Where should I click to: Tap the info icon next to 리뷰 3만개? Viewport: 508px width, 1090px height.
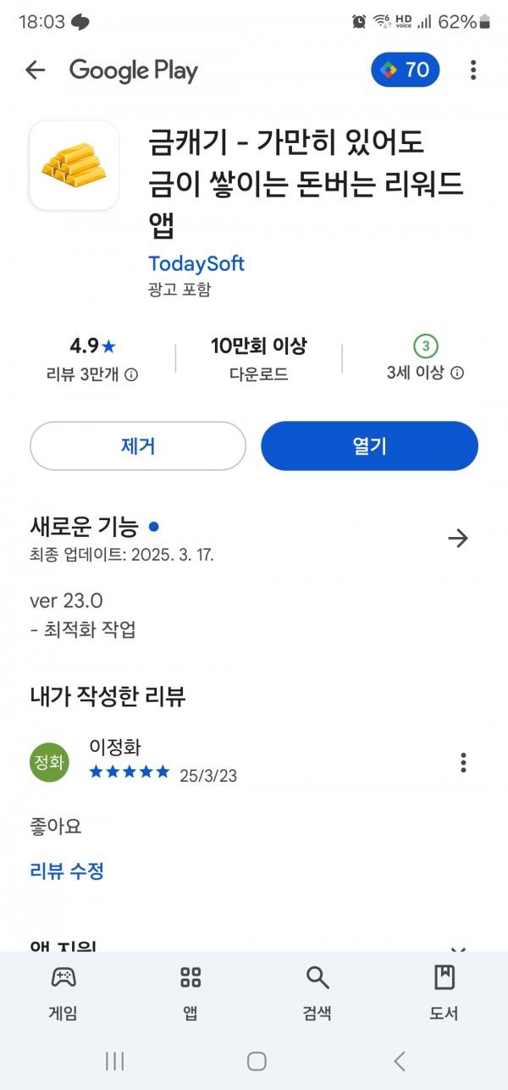131,373
